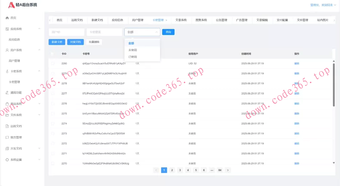Focus the 卡密搜索 input field
340x186 pixels.
(x=104, y=32)
